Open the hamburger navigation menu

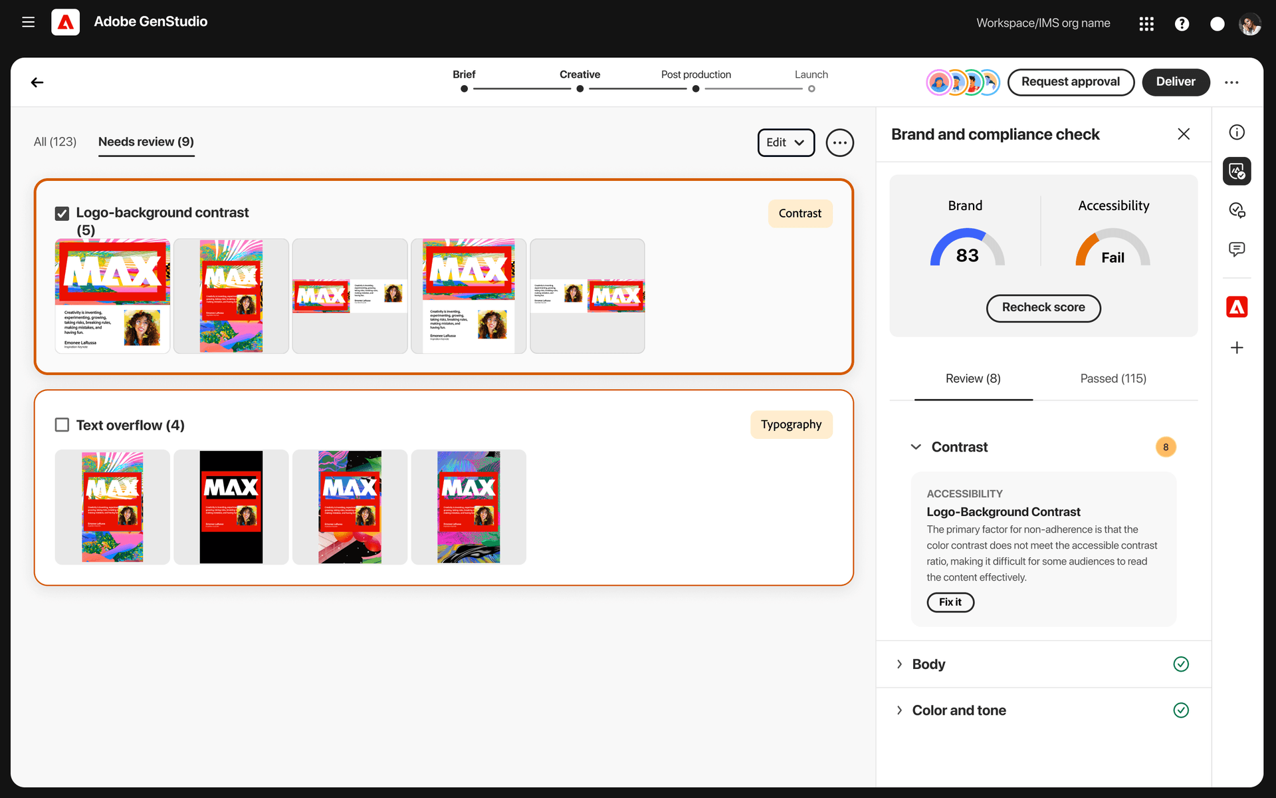point(28,22)
